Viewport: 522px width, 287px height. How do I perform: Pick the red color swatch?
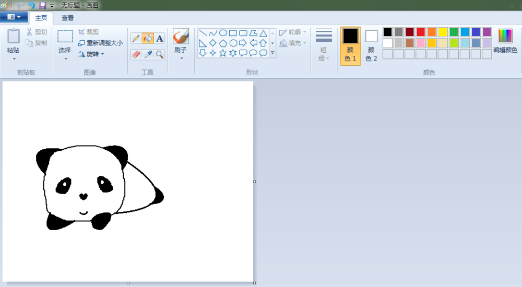coord(420,32)
